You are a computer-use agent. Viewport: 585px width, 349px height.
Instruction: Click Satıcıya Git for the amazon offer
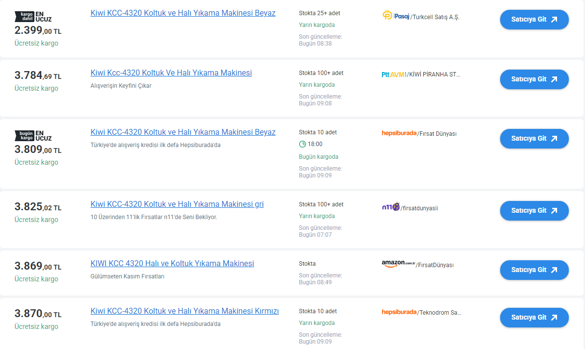[534, 270]
